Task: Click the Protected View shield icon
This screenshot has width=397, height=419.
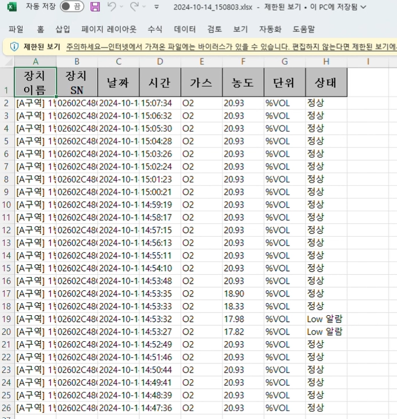Action: pyautogui.click(x=14, y=47)
